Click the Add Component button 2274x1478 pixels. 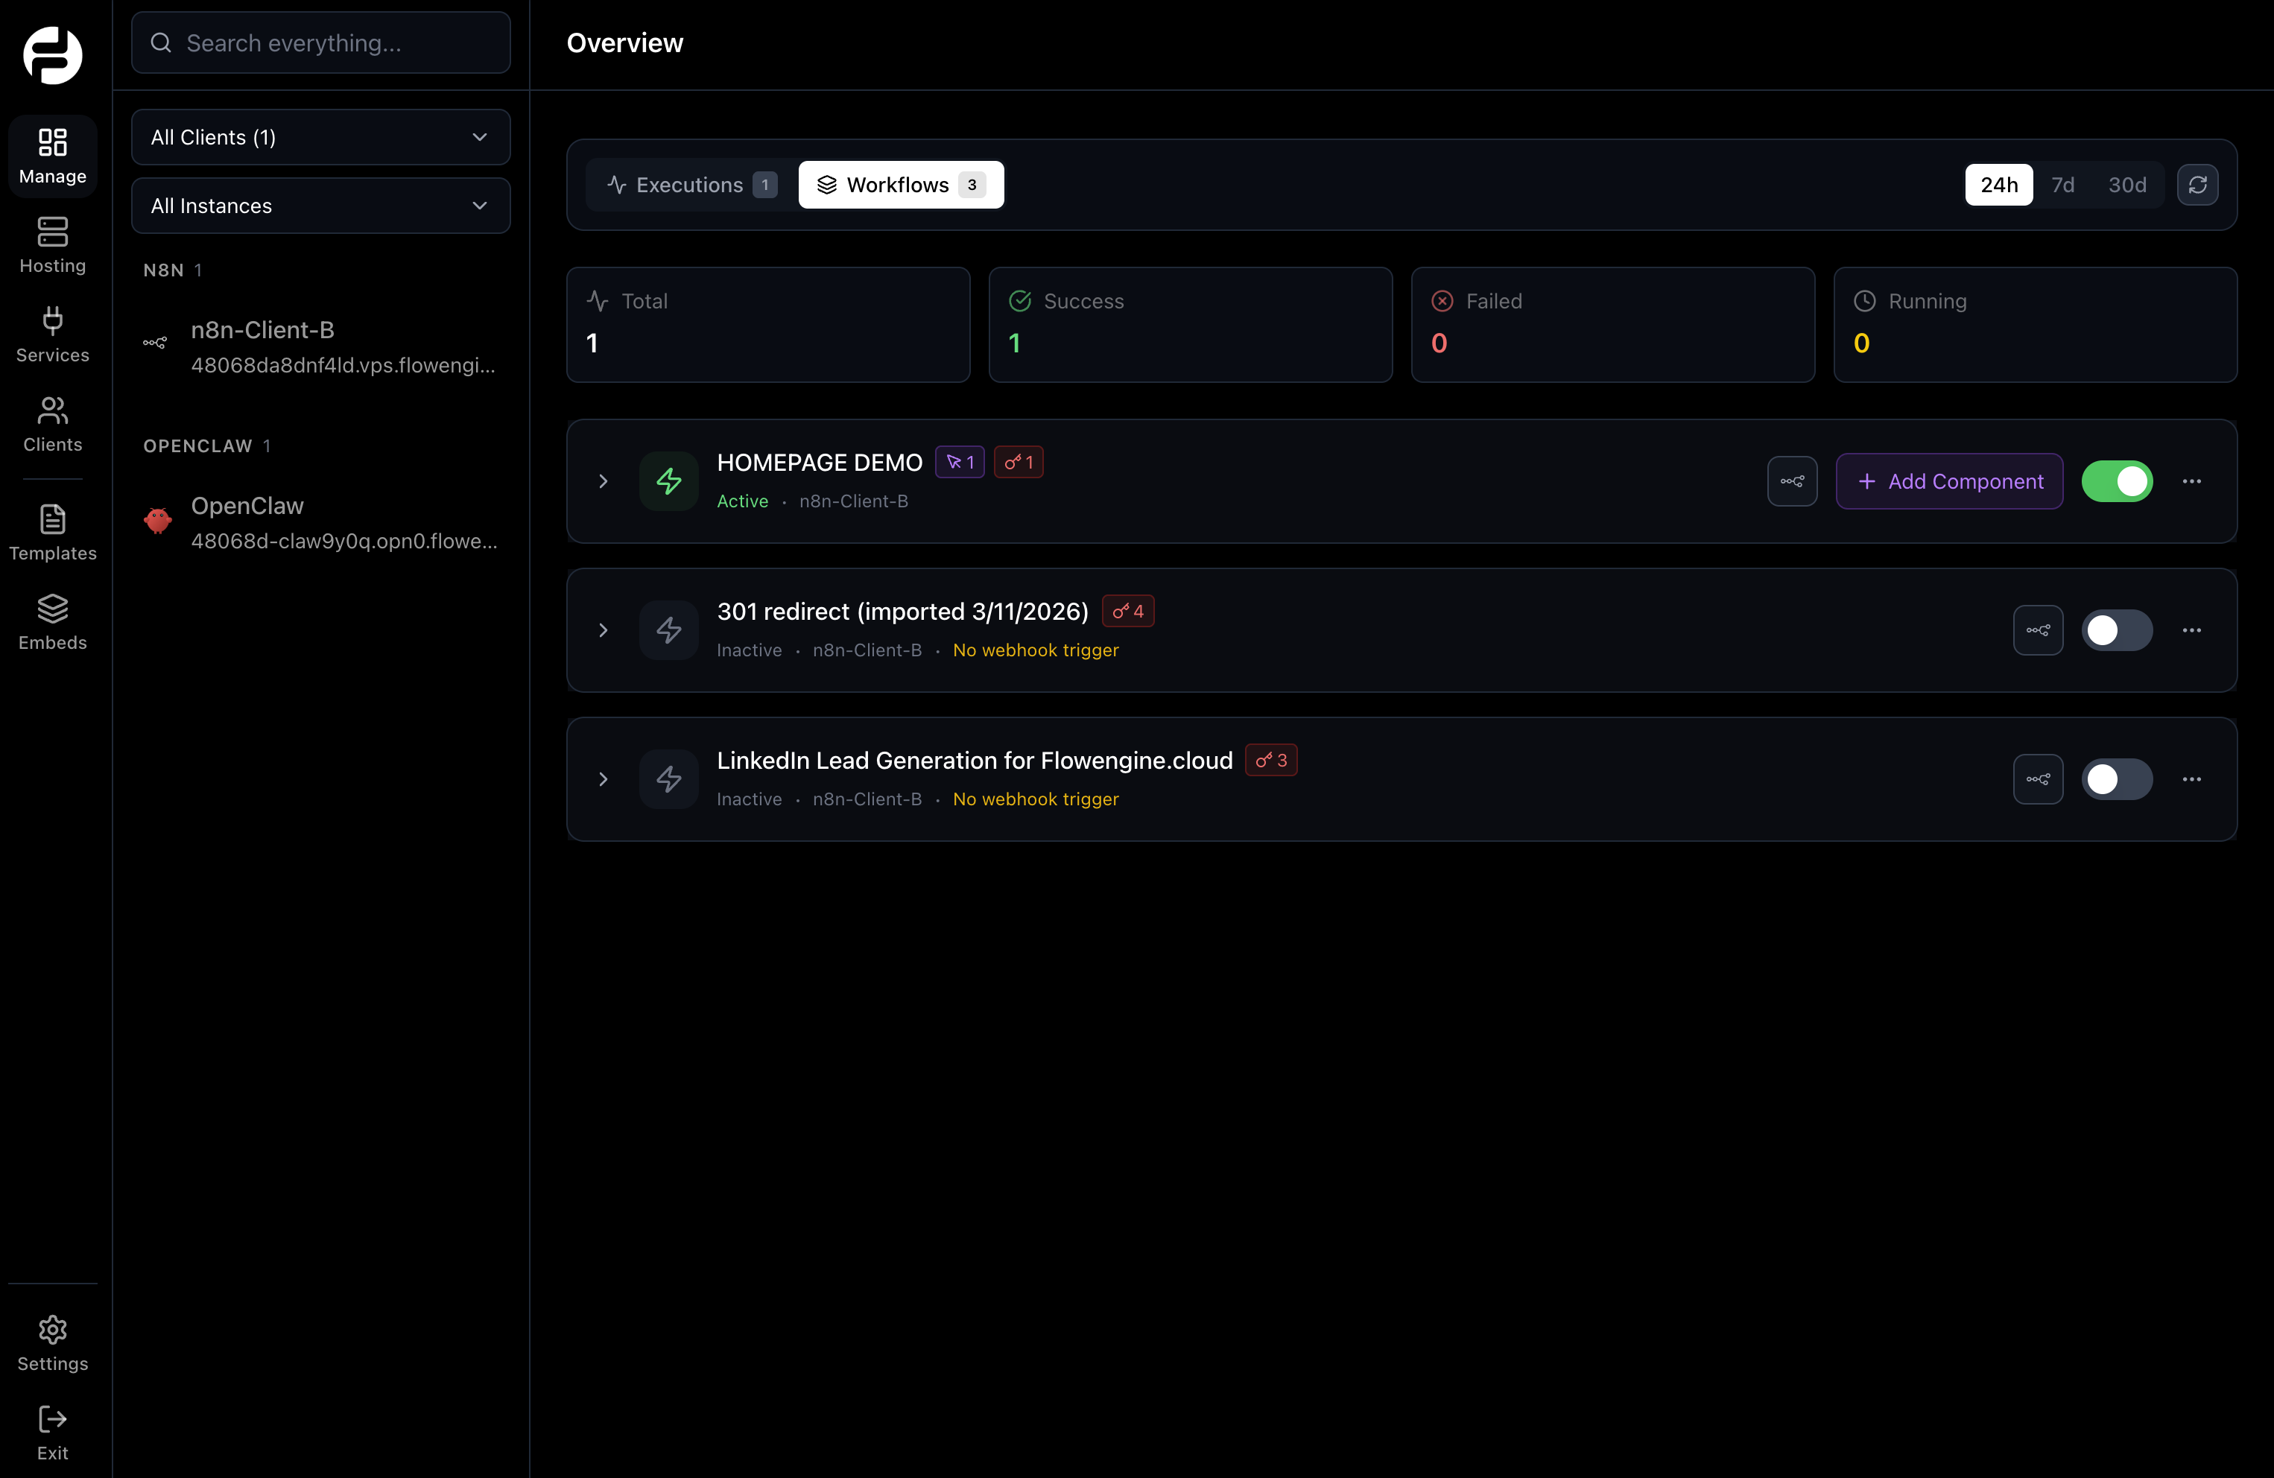tap(1950, 481)
